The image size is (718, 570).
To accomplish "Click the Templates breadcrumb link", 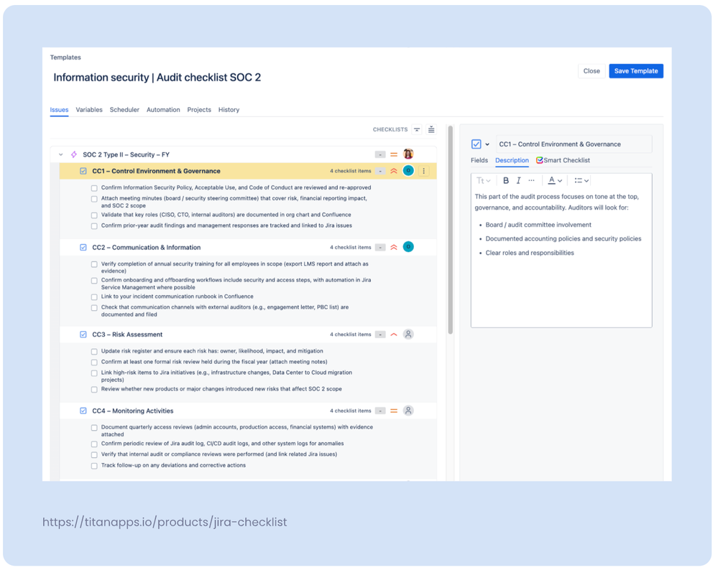I will pyautogui.click(x=65, y=57).
